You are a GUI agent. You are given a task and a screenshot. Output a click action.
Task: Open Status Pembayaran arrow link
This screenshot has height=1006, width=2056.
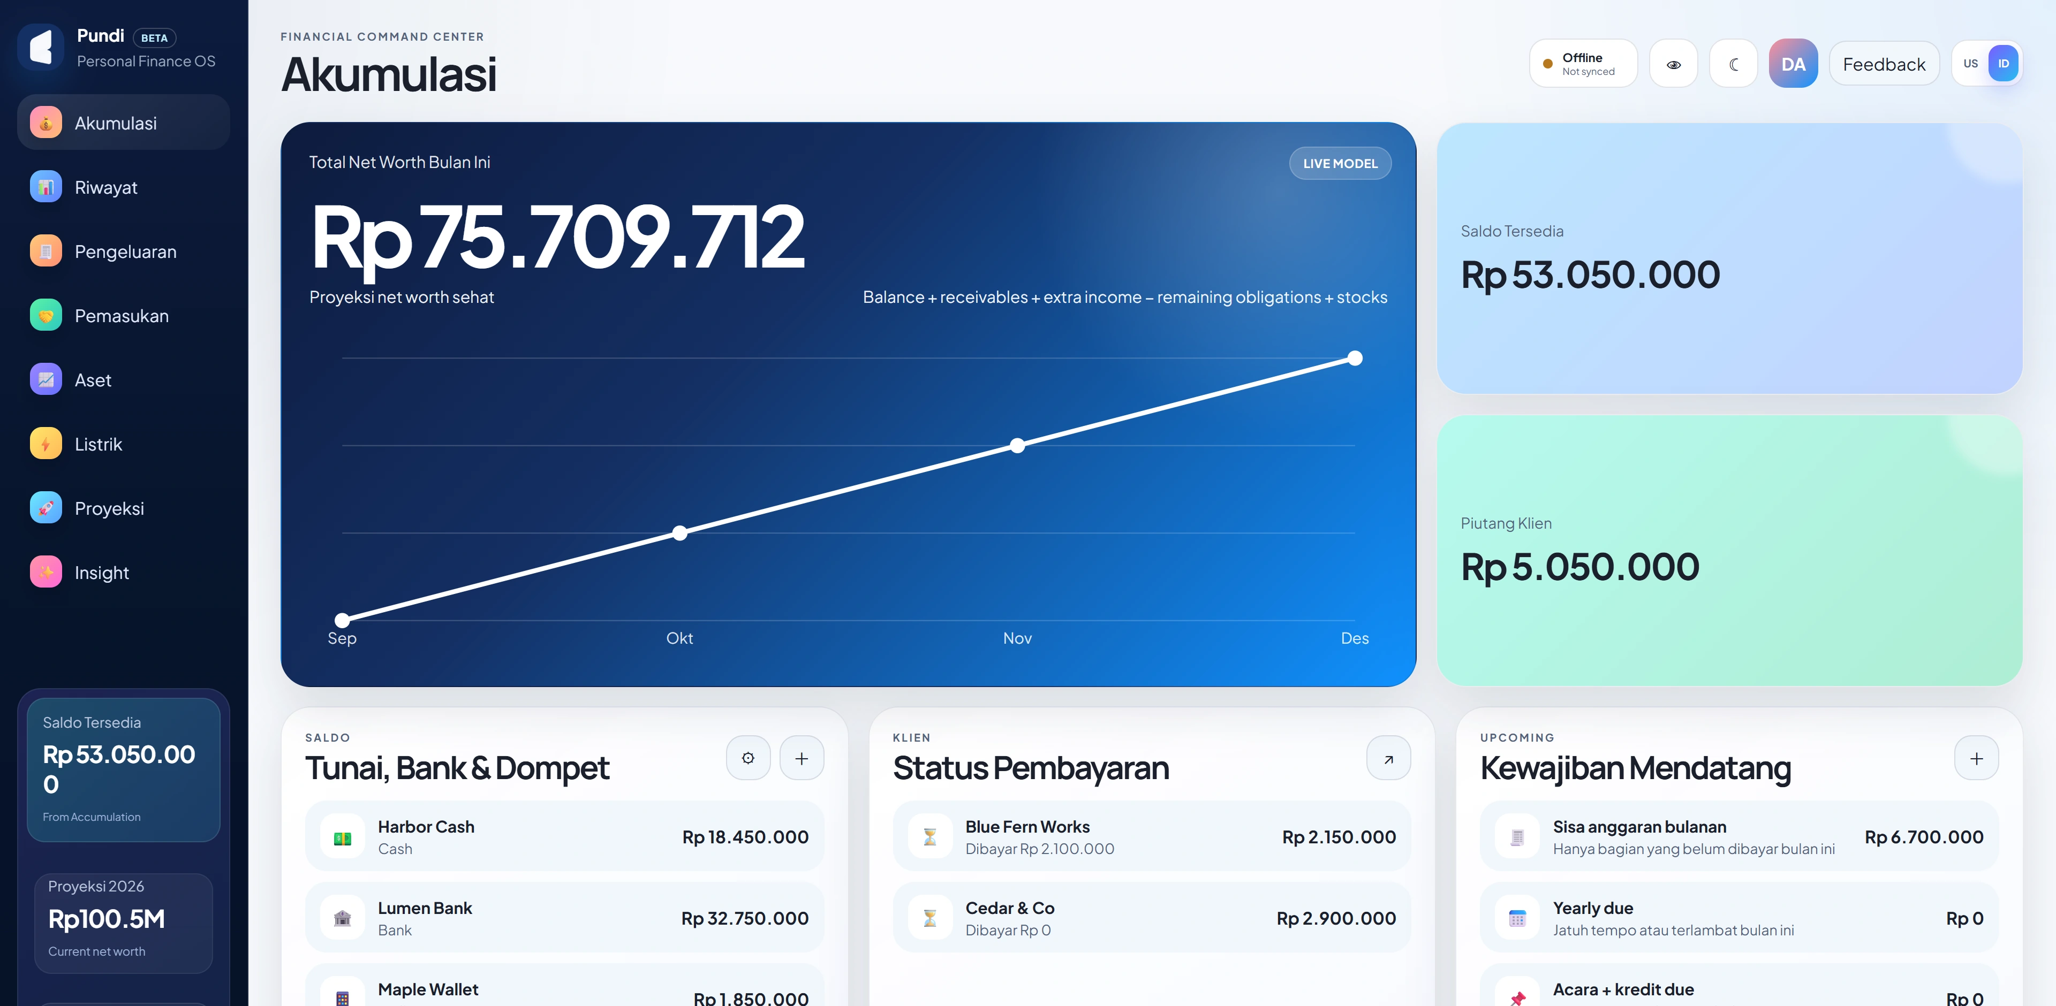point(1389,758)
